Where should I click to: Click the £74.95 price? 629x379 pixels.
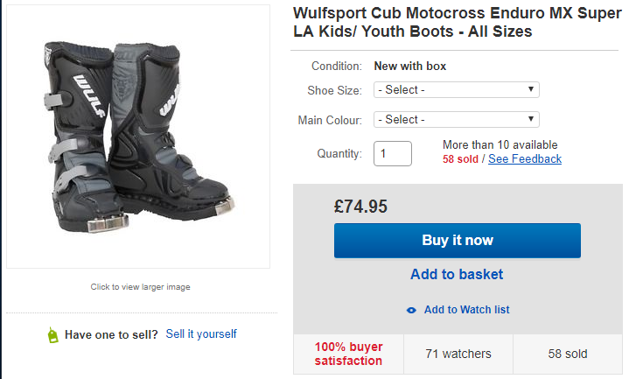(x=360, y=207)
